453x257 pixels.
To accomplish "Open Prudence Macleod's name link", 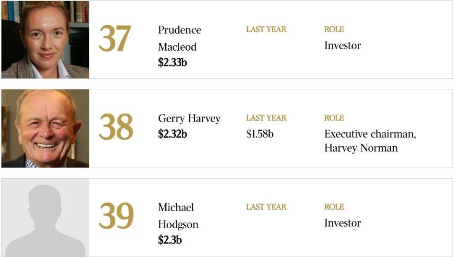I will [180, 38].
